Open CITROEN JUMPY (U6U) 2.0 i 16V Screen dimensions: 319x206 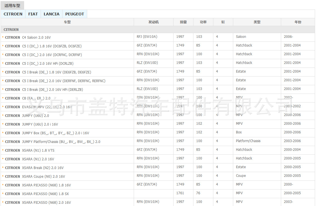[x=31, y=124]
